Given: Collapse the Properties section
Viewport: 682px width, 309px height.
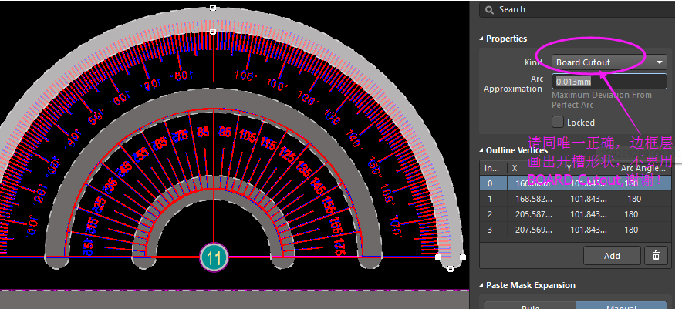Looking at the screenshot, I should [482, 39].
